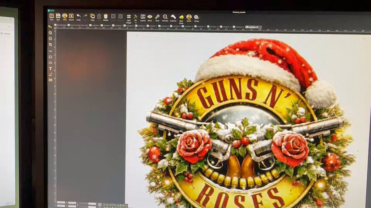Delete the selected object with trash icon
Screen dimensions: 371x208
coord(106,17)
